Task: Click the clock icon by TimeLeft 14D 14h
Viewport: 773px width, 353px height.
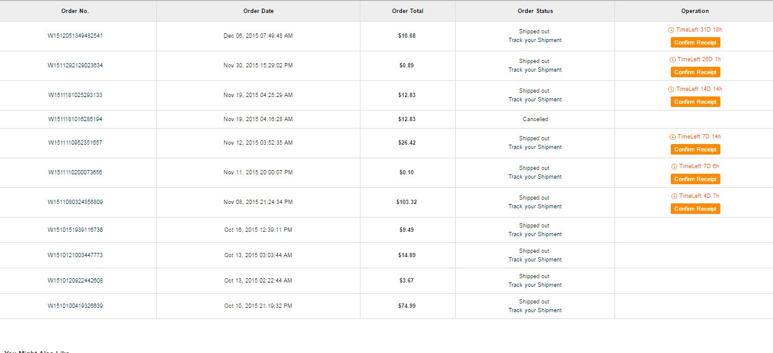Action: 671,89
